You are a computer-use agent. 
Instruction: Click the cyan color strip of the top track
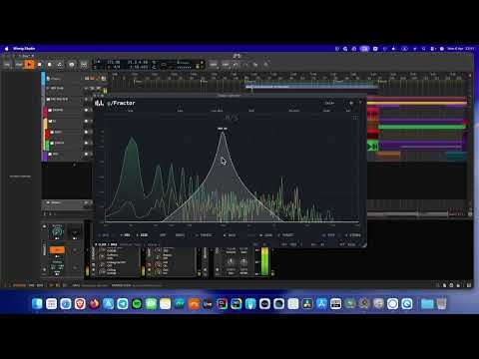(x=43, y=79)
